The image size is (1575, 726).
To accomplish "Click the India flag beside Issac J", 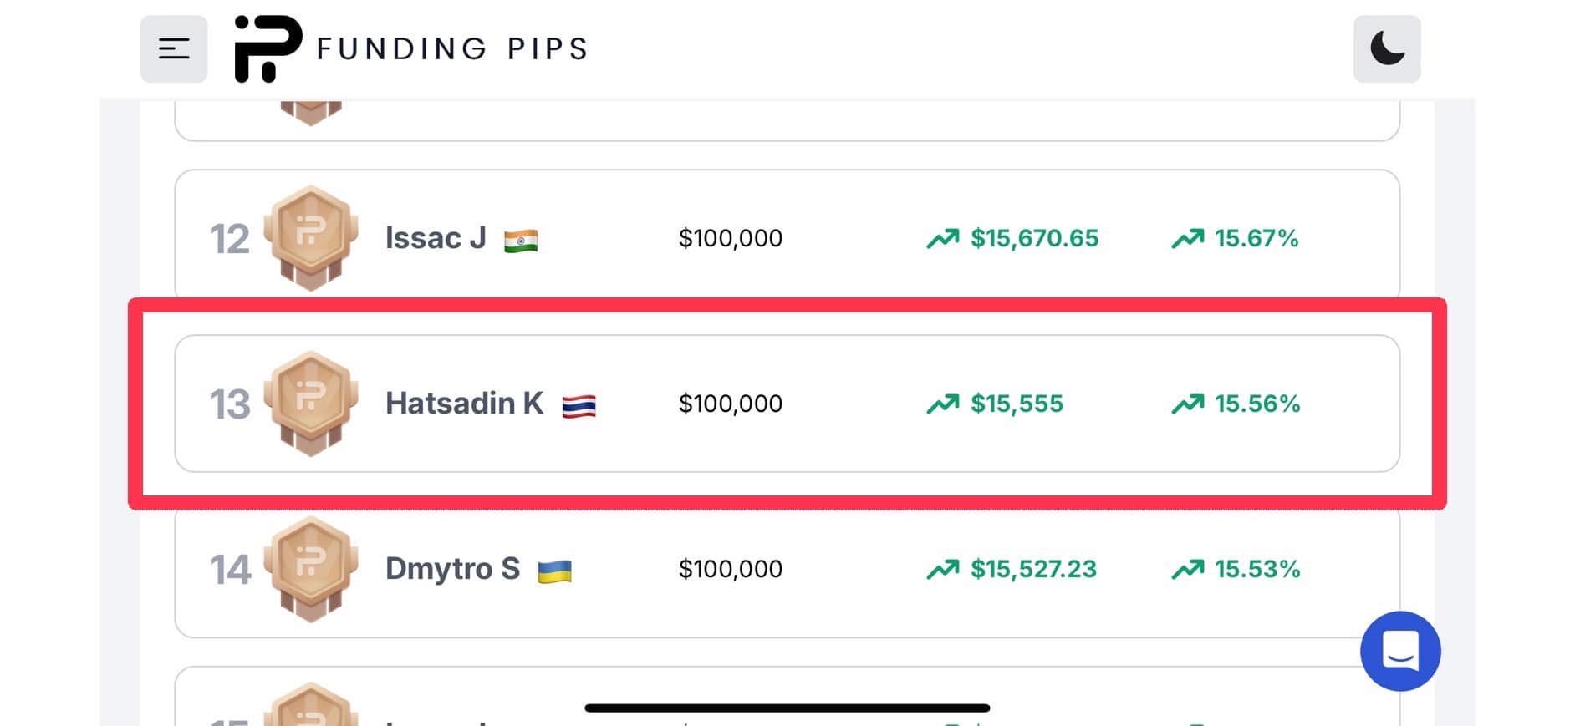I will coord(521,241).
